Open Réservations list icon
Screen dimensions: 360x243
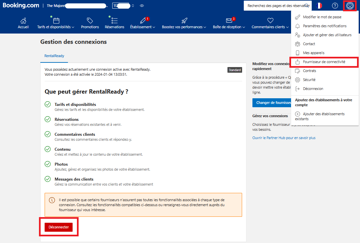click(114, 21)
